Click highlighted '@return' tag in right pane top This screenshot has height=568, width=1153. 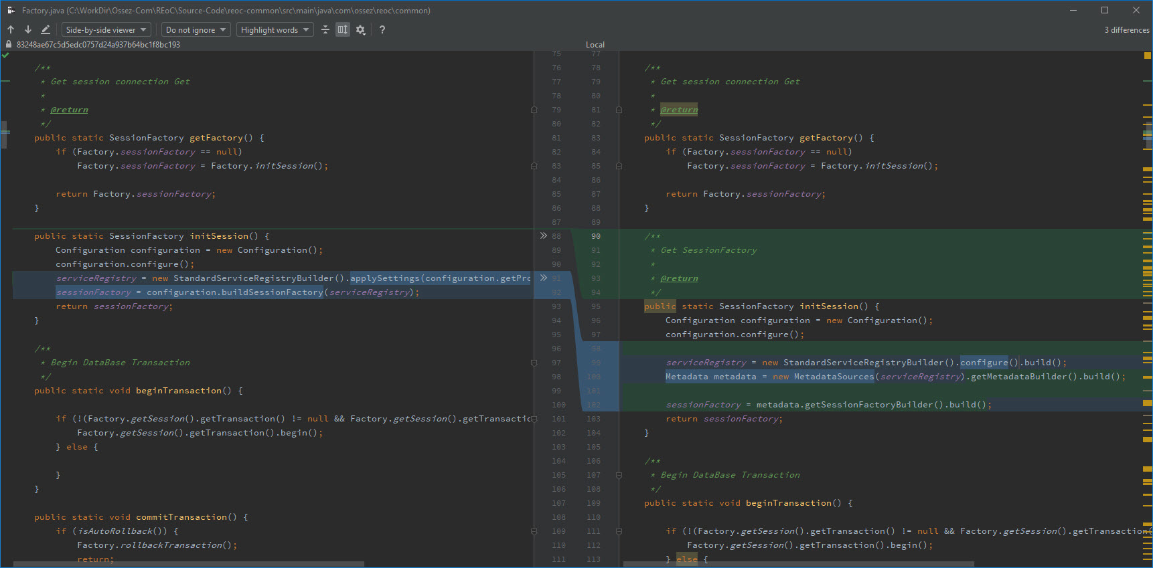click(x=679, y=110)
